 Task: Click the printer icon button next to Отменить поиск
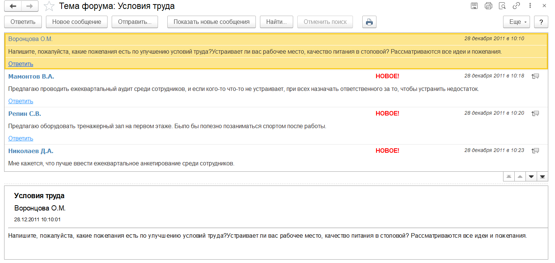[x=369, y=22]
